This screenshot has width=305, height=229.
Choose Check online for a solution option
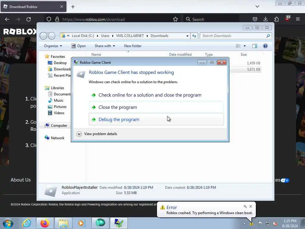(156, 95)
